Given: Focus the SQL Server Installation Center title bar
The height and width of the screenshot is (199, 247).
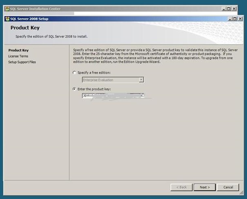Looking at the screenshot, I should [x=131, y=9].
